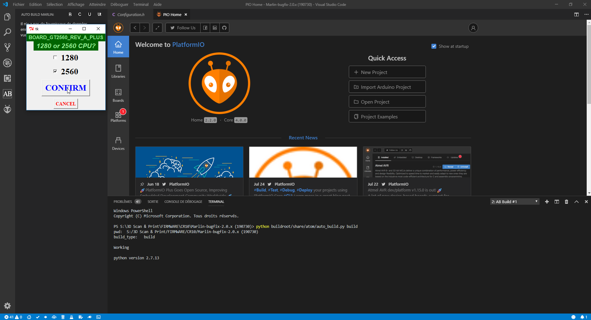
Task: Click the feedback smiley in status bar
Action: tap(573, 317)
